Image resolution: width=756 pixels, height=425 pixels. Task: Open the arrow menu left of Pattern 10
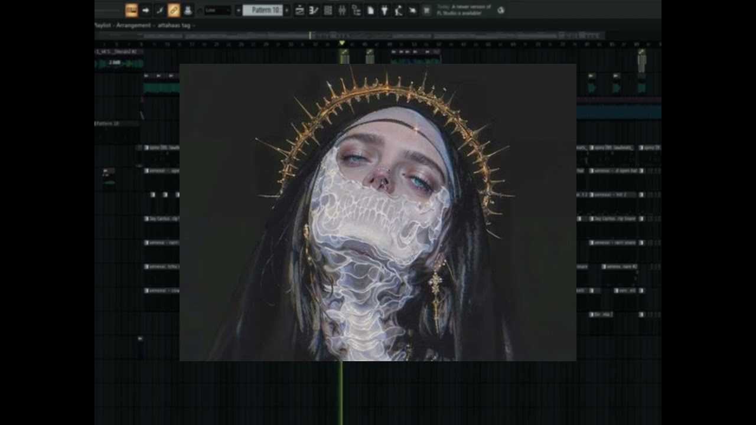(239, 10)
